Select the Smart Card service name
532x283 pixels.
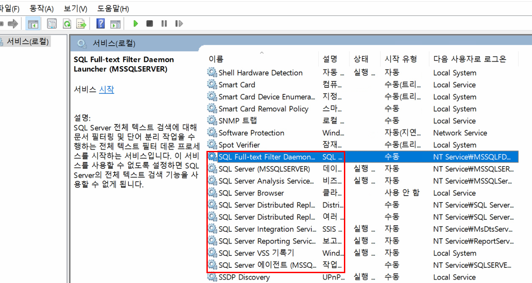click(x=237, y=85)
